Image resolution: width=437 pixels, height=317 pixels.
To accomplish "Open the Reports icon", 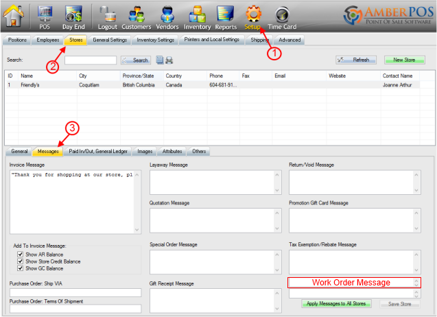I will point(226,17).
